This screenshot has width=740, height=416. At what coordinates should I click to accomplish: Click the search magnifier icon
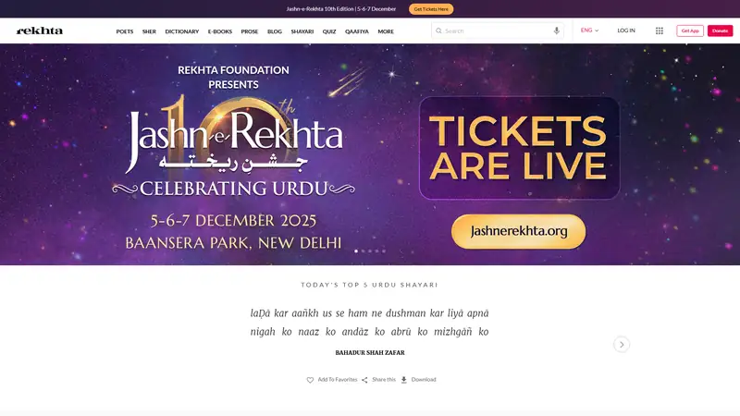pos(438,31)
